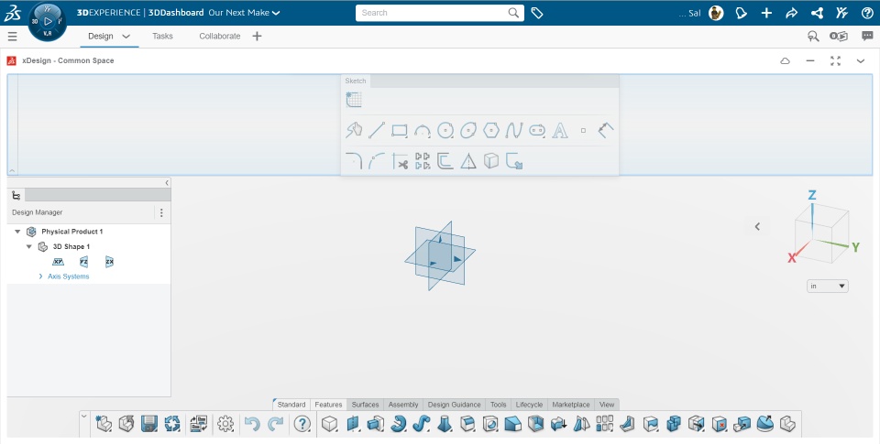
Task: Select the sketch Dimension tool
Action: click(x=606, y=131)
